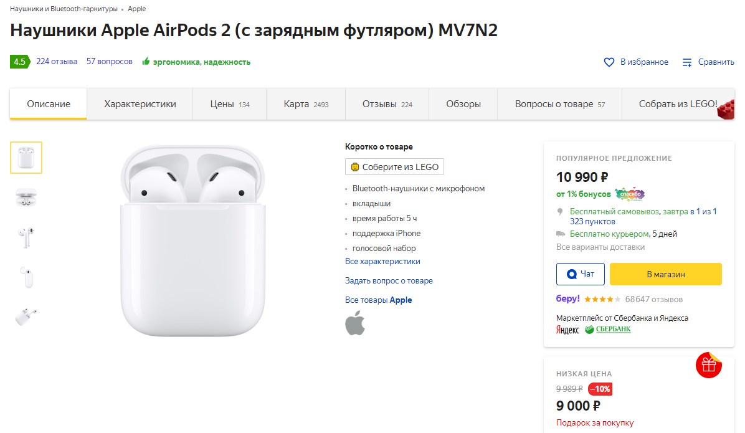
Task: Click the red gift icon
Action: click(x=708, y=365)
